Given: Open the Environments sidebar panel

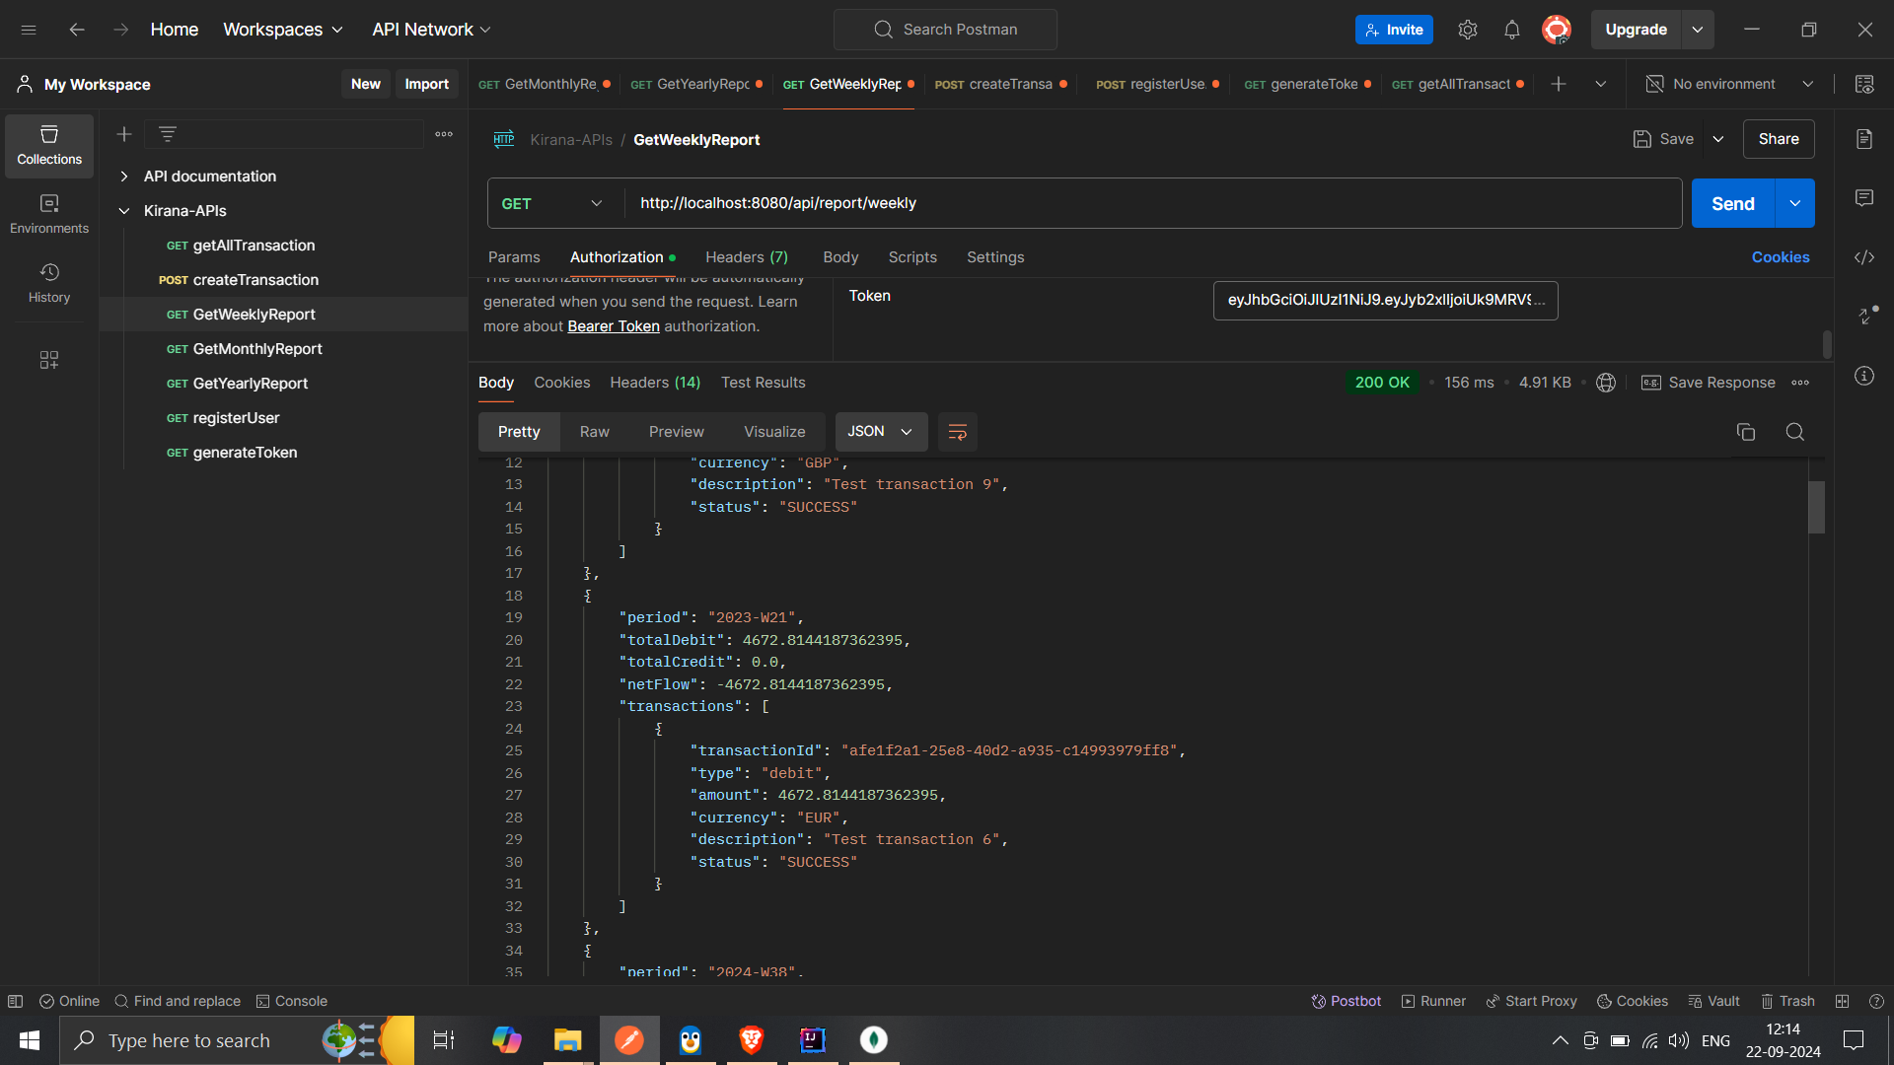Looking at the screenshot, I should coord(48,213).
